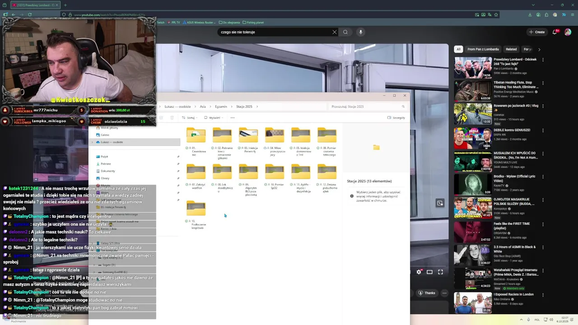Toggle the Szczegóły details pane

(396, 118)
